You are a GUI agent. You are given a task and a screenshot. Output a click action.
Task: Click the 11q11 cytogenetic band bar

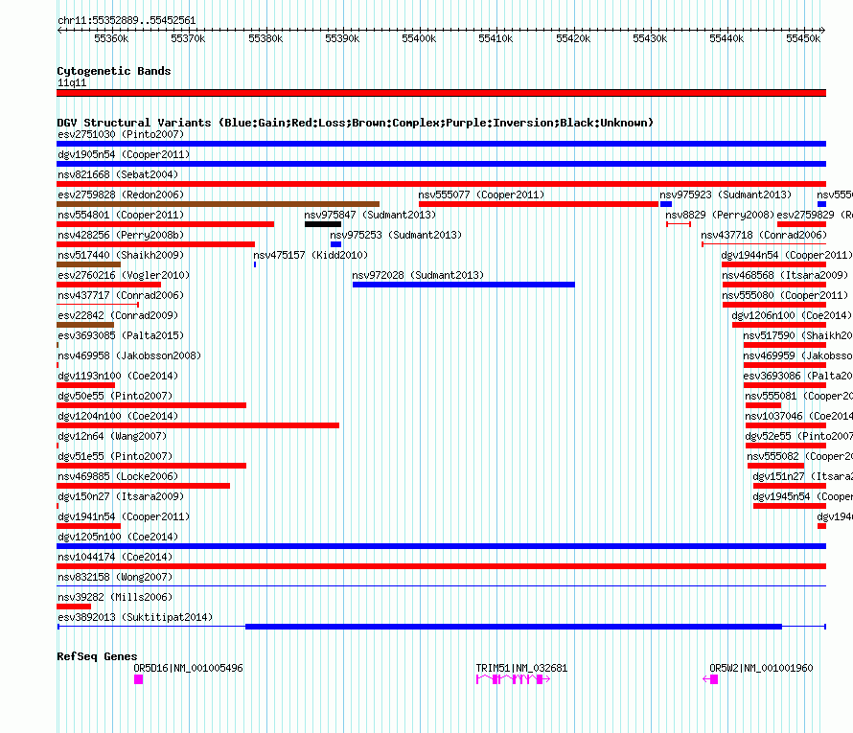441,93
